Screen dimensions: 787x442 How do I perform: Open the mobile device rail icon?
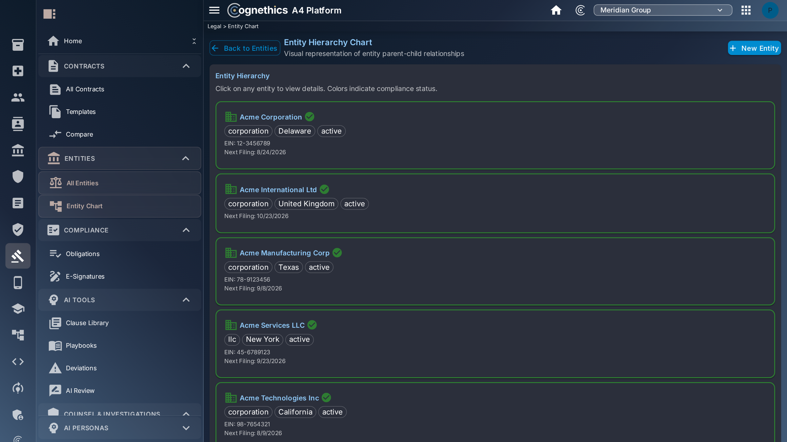(x=18, y=283)
